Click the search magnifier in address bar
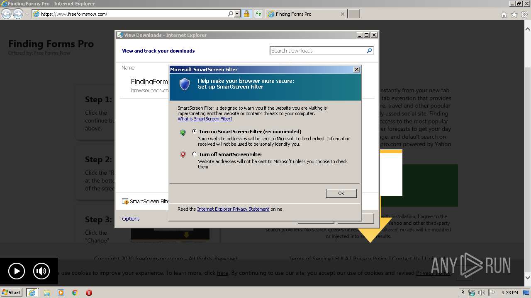This screenshot has height=298, width=531. [231, 14]
